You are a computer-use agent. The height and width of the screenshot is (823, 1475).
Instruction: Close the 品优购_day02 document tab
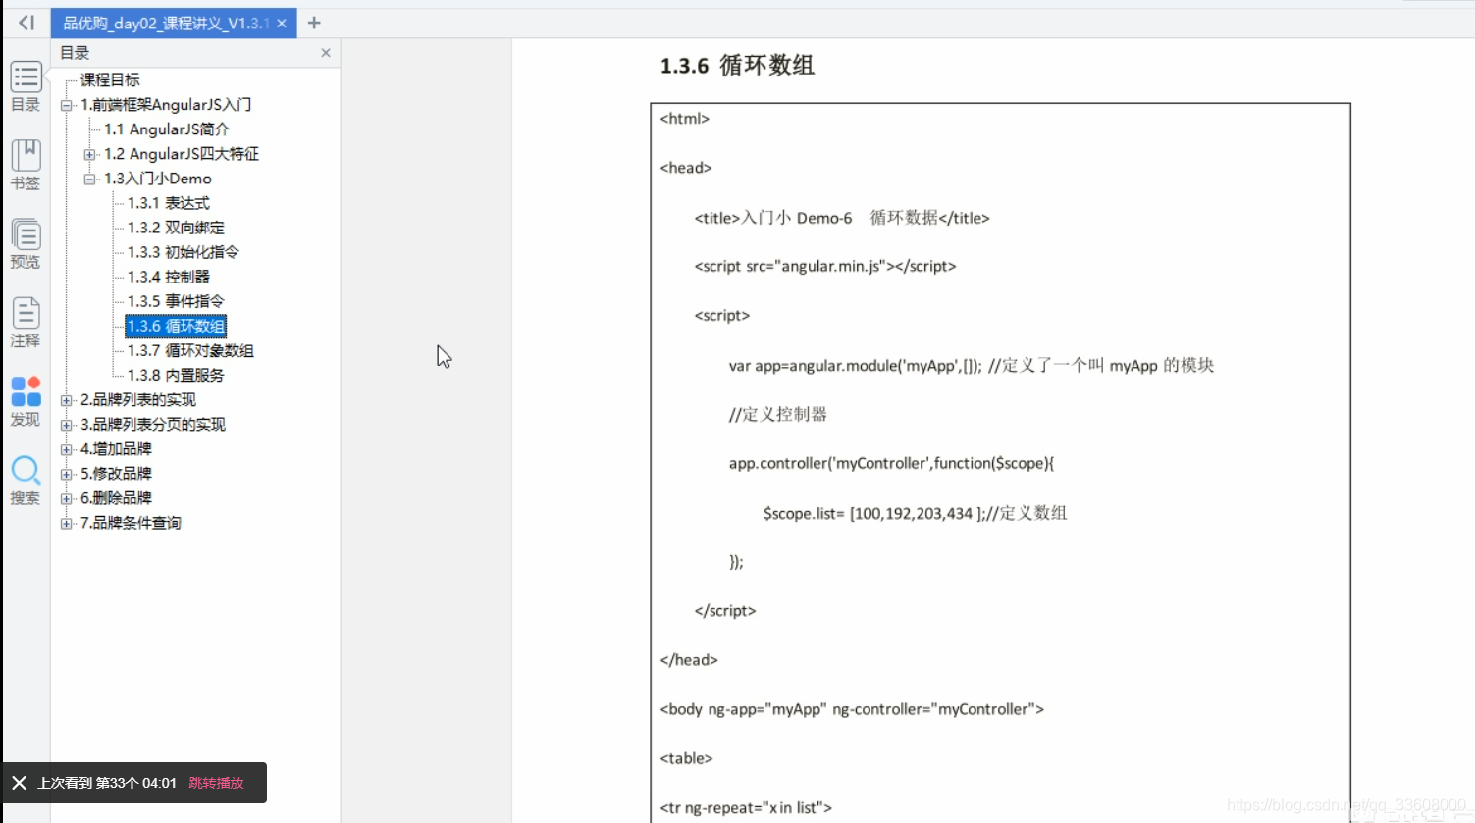pos(282,23)
